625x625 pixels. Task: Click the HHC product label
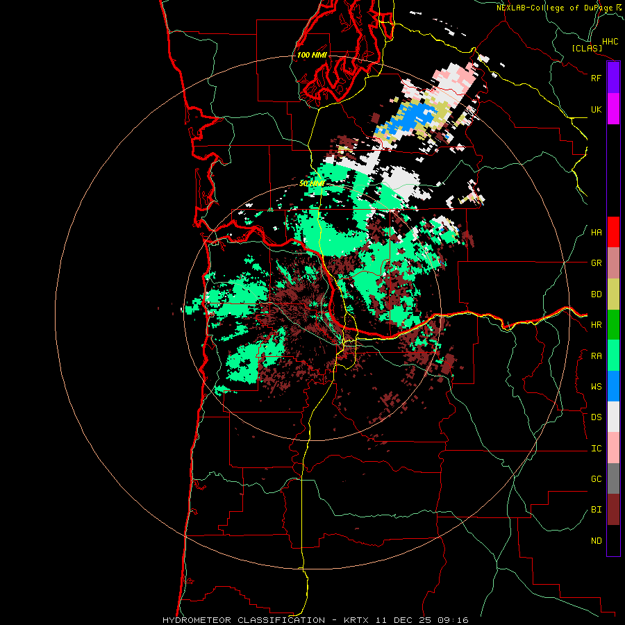pyautogui.click(x=610, y=42)
